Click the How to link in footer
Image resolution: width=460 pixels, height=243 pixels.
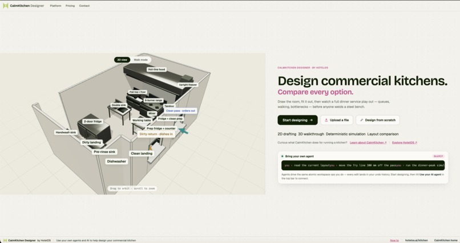pos(394,240)
